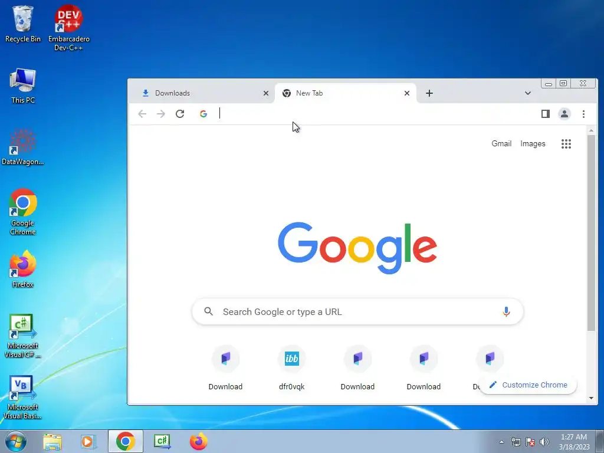Open a new tab with the plus button
Viewport: 604px width, 453px height.
point(429,93)
